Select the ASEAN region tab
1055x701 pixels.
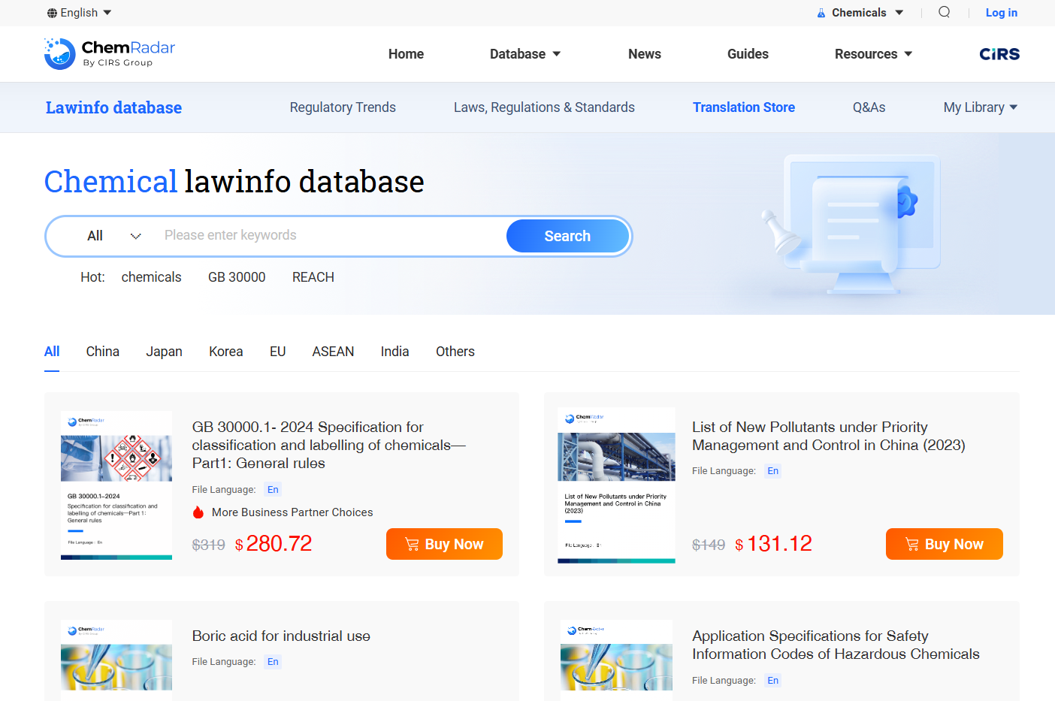coord(333,352)
